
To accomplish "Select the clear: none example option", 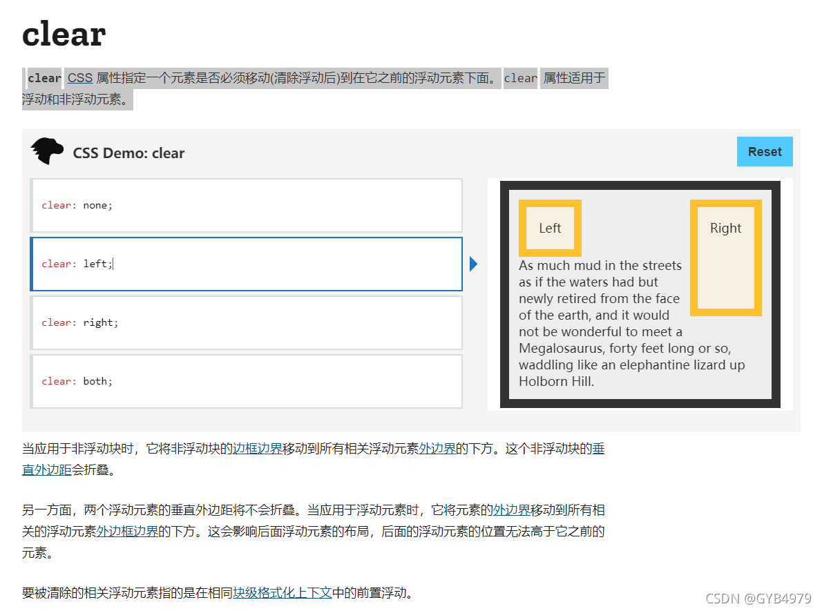I will pos(247,205).
